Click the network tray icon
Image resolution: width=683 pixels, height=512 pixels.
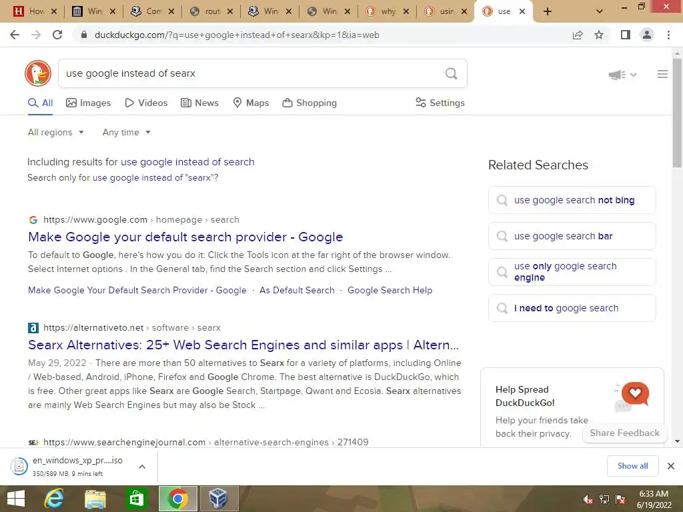point(604,499)
